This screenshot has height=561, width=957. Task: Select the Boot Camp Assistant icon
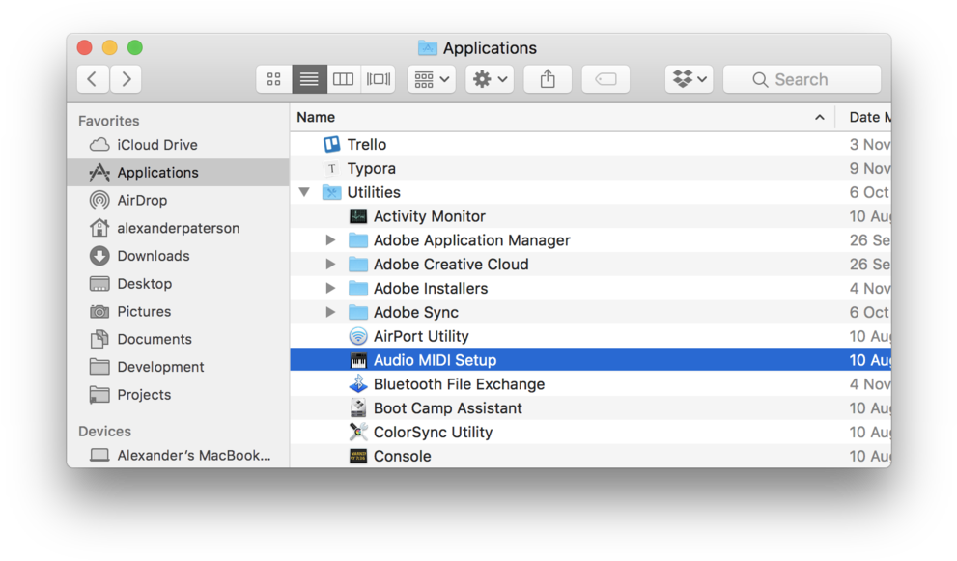(358, 407)
